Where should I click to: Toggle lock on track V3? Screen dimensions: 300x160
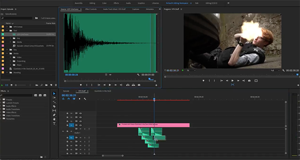click(68, 117)
